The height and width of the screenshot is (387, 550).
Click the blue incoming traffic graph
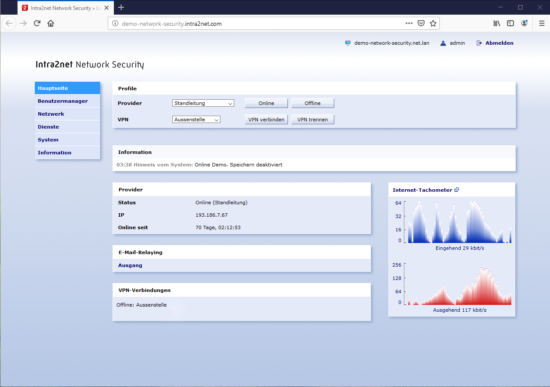coord(460,221)
